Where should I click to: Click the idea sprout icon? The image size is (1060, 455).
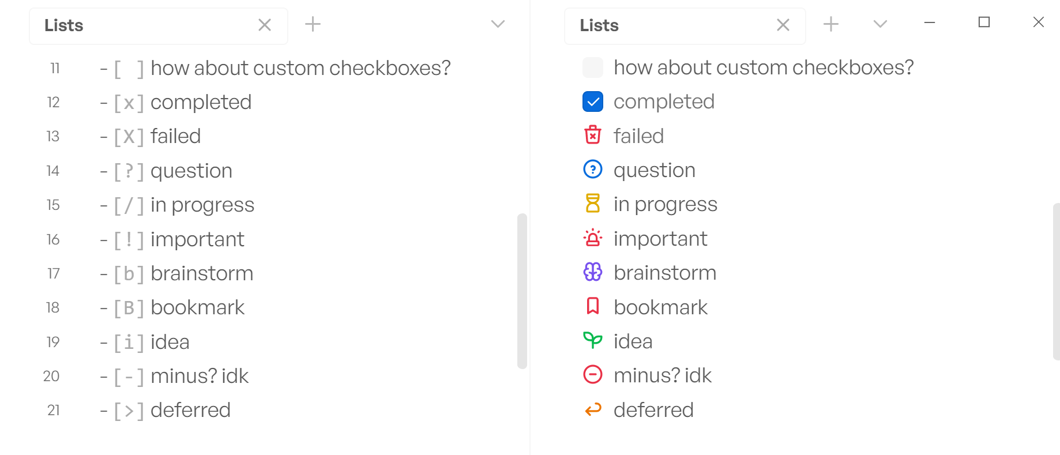coord(593,340)
